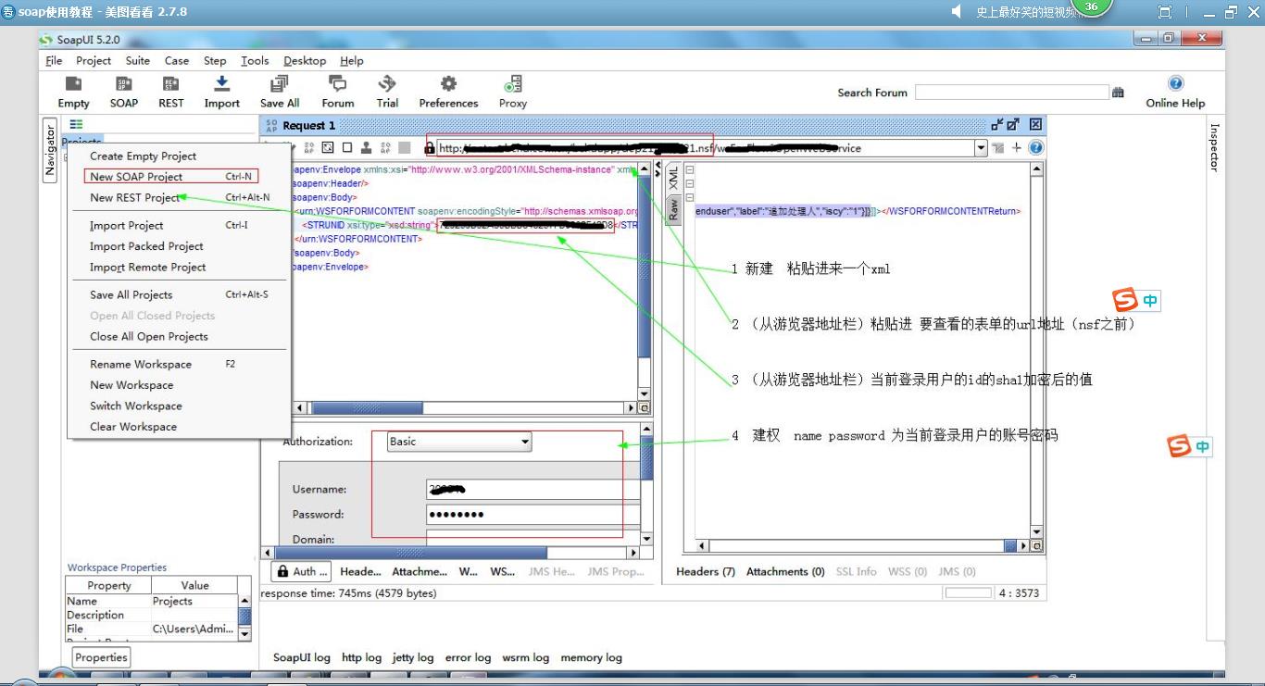
Task: Open response Attachments (0) tab
Action: (x=785, y=571)
